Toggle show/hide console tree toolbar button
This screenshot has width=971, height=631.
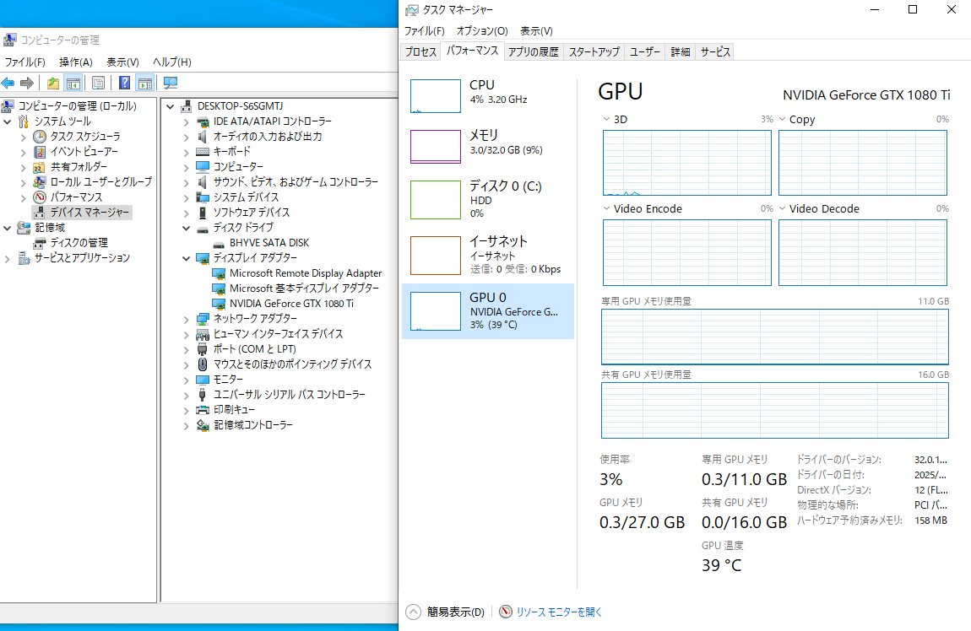[73, 83]
